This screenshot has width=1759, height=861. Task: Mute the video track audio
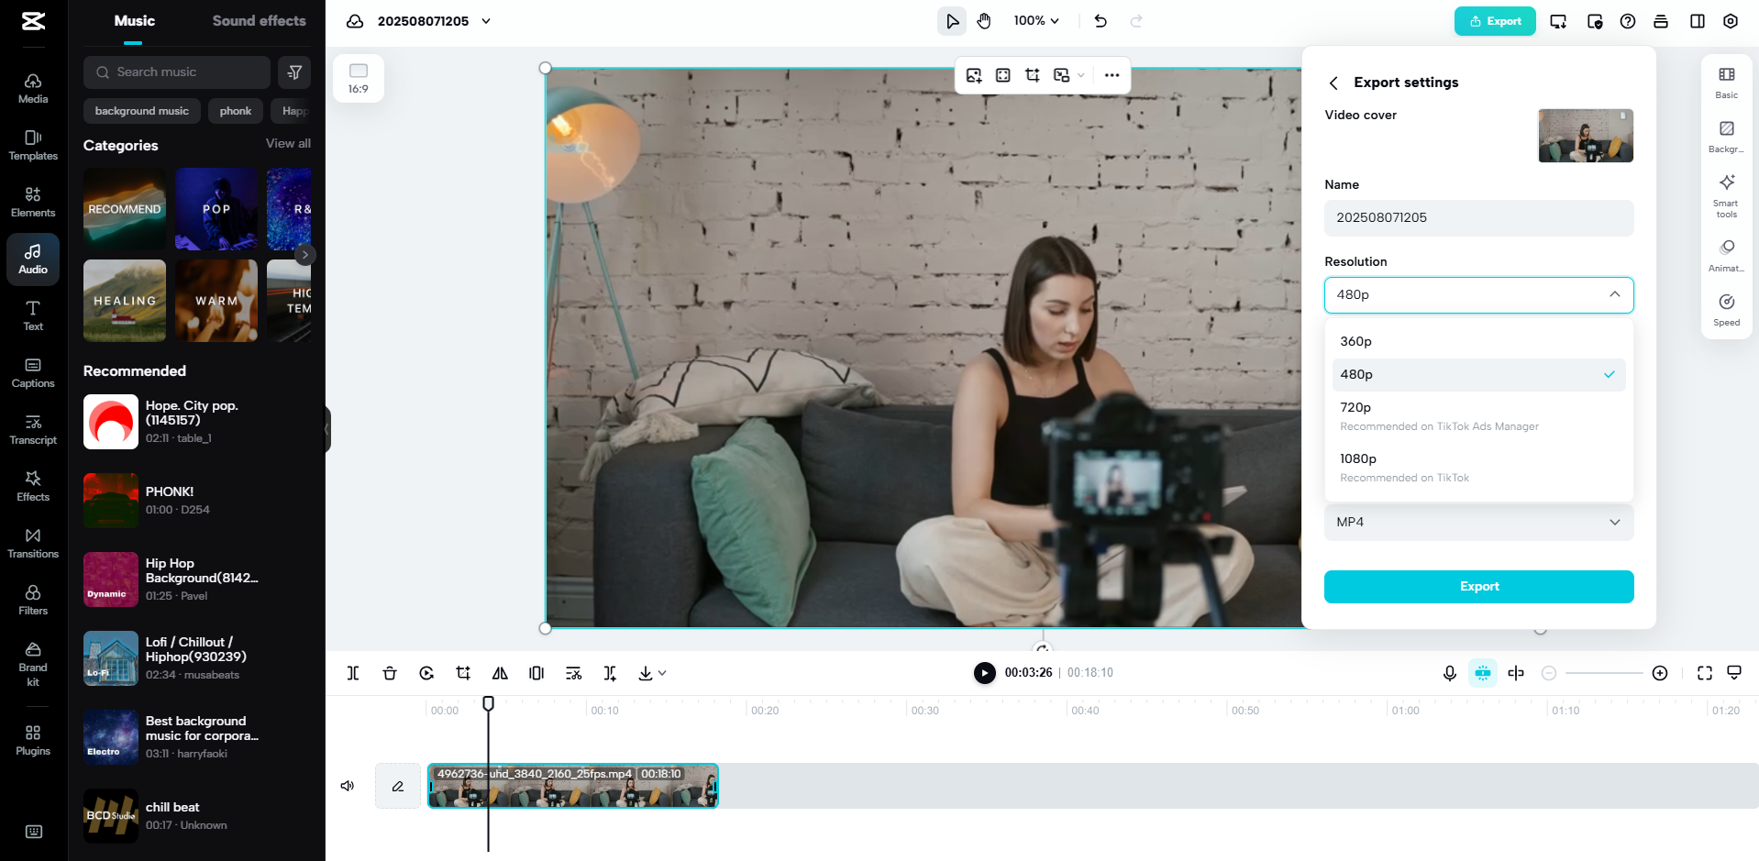347,786
